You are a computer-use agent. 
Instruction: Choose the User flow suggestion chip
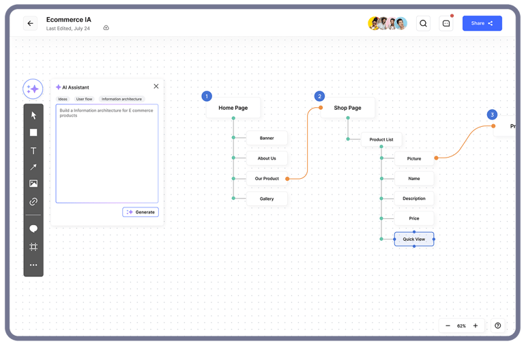pyautogui.click(x=84, y=99)
